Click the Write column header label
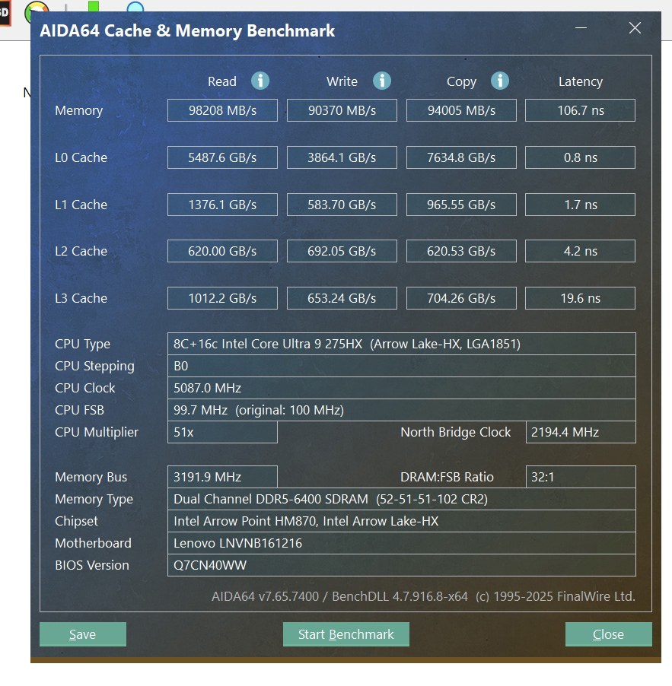Image resolution: width=672 pixels, height=686 pixels. 342,81
